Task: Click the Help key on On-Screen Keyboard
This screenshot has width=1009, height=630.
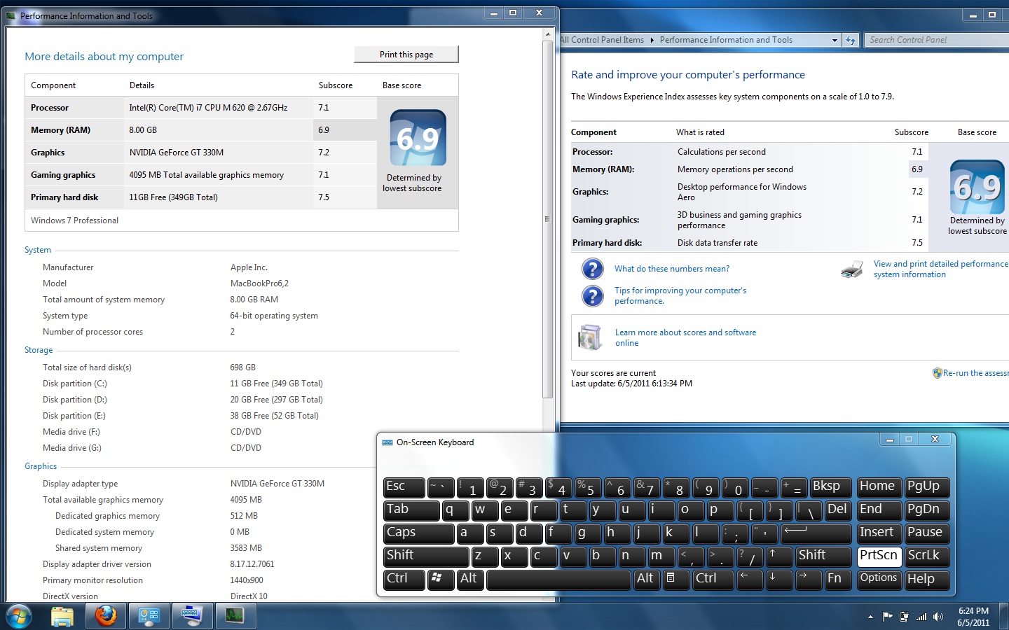Action: [928, 579]
